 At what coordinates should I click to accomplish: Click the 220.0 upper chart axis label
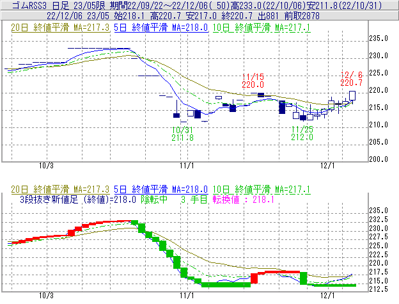point(379,90)
